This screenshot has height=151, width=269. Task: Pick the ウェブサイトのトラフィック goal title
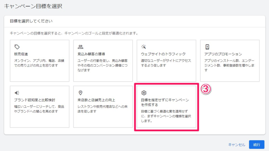pyautogui.click(x=163, y=54)
